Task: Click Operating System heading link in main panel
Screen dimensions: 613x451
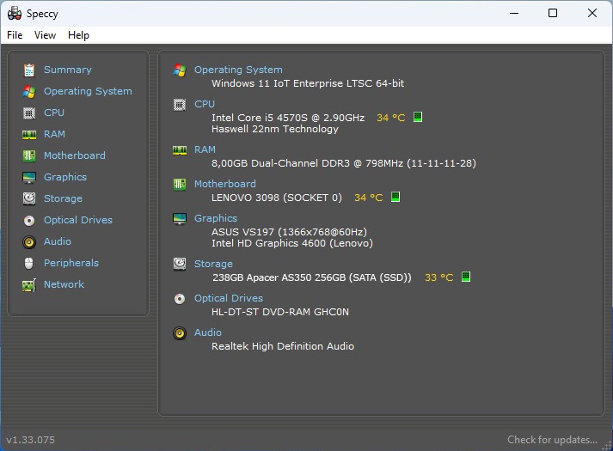Action: 238,70
